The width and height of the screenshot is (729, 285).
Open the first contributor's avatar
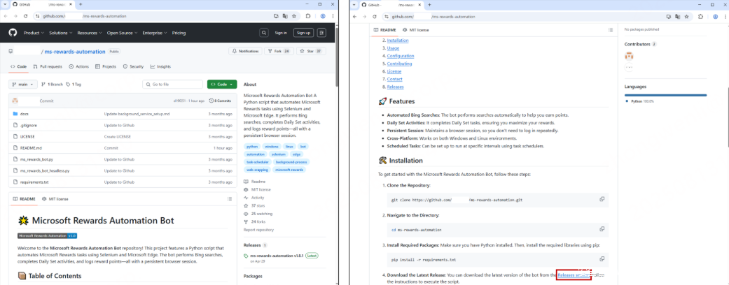pyautogui.click(x=629, y=56)
